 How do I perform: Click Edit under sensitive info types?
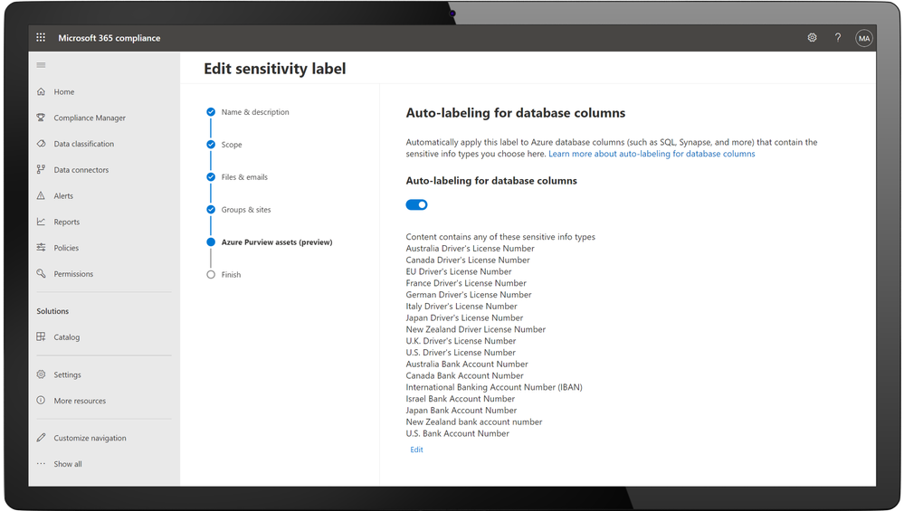click(416, 449)
